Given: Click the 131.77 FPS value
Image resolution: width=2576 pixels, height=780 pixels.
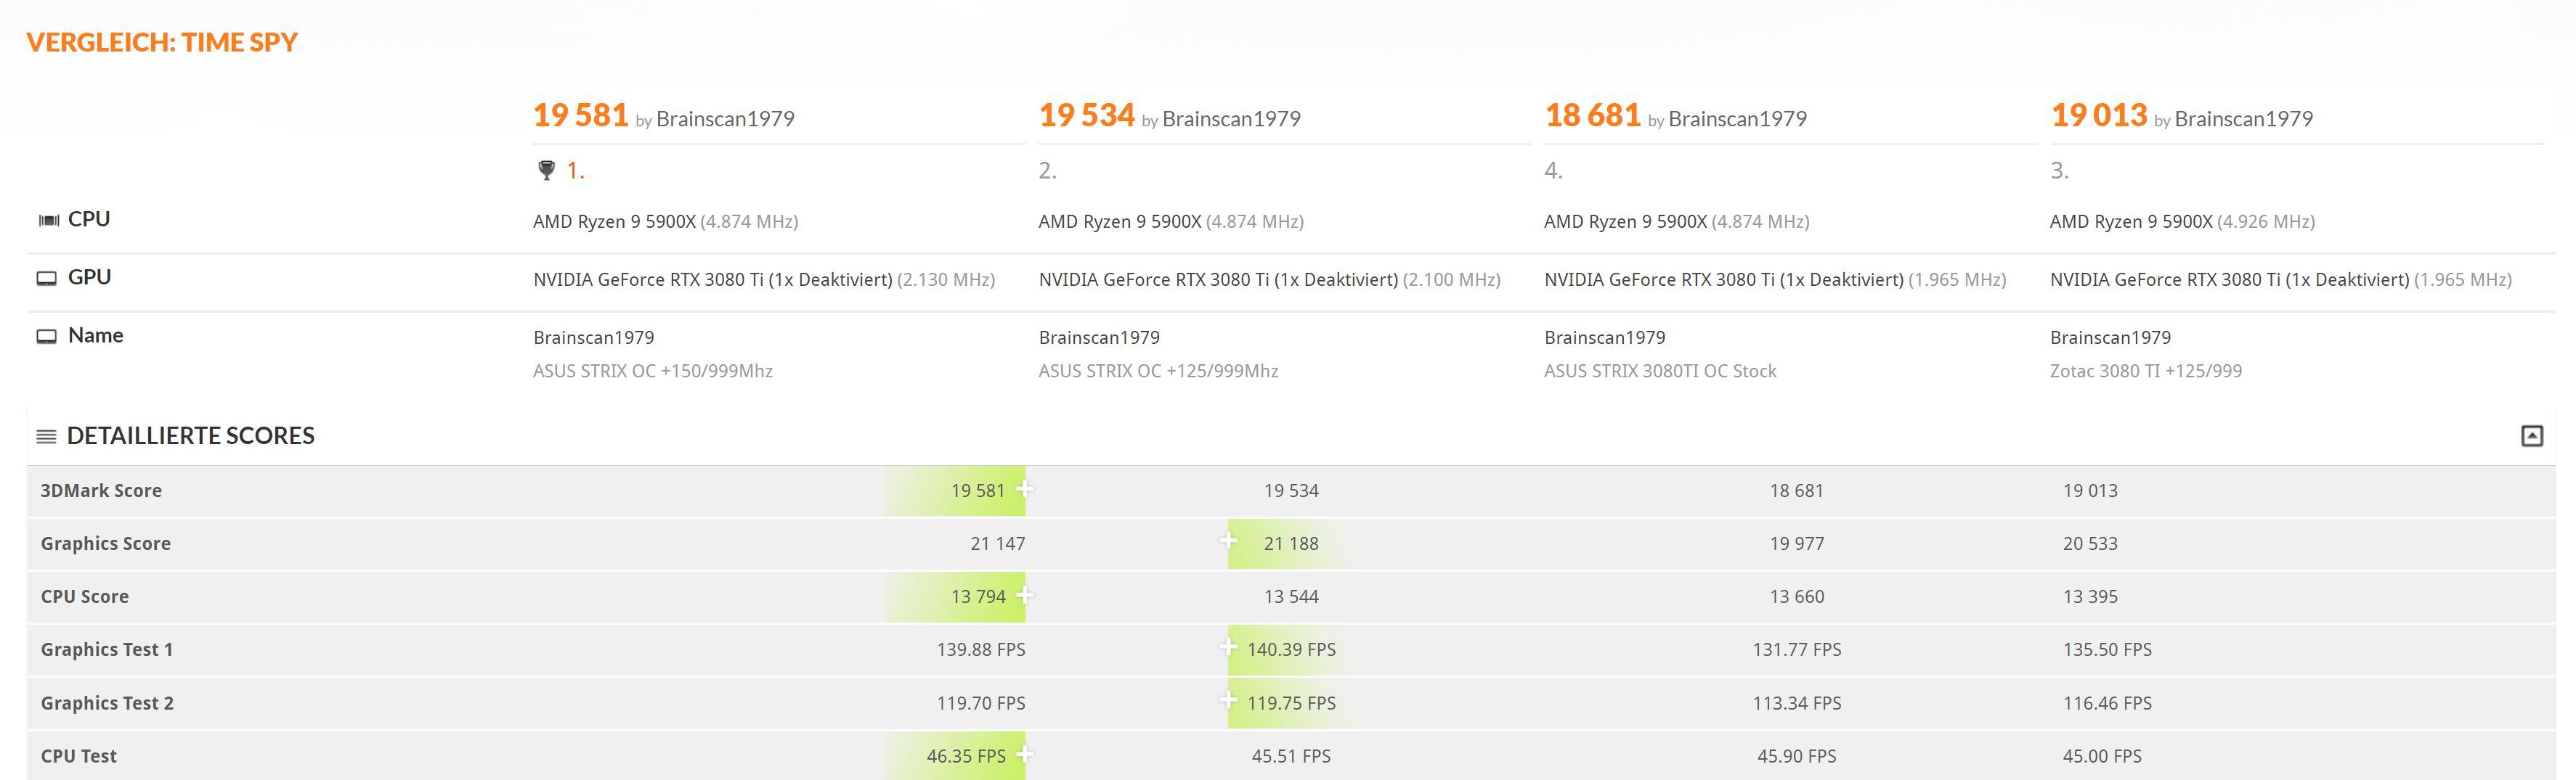Looking at the screenshot, I should [1797, 649].
